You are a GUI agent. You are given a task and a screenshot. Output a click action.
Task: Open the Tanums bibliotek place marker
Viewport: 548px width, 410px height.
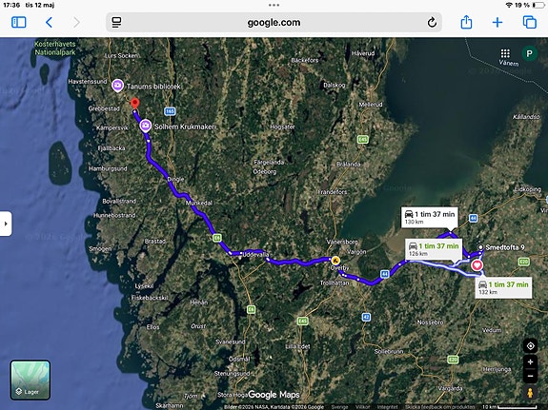118,86
